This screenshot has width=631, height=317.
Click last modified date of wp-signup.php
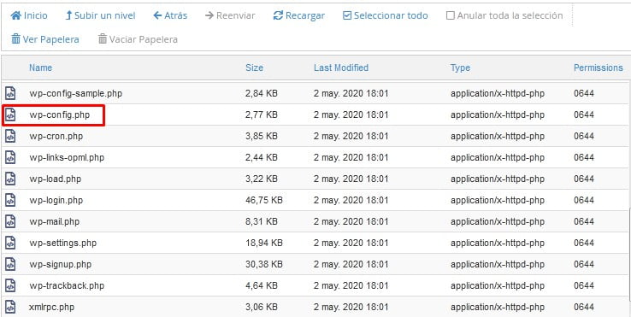351,264
